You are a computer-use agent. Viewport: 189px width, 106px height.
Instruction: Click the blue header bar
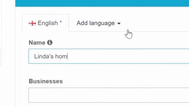click(x=102, y=3)
